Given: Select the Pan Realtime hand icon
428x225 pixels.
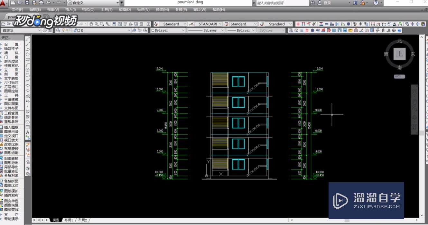Looking at the screenshot, I should coord(91,24).
